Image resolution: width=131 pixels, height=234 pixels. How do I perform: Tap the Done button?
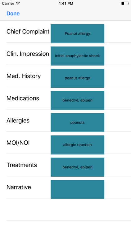click(x=13, y=14)
